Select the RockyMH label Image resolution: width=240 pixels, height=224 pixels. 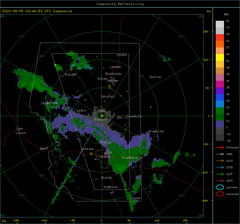click(70, 75)
